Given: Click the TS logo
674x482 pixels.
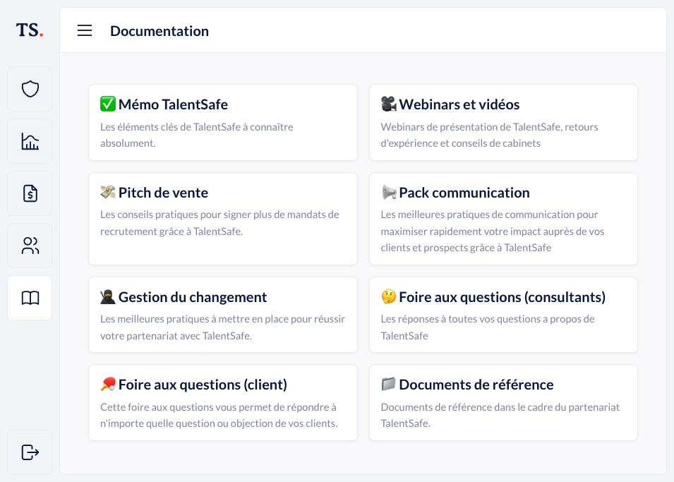Looking at the screenshot, I should click(x=28, y=30).
